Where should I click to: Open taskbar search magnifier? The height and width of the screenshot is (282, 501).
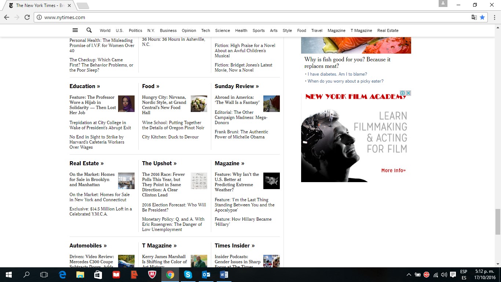[26, 275]
